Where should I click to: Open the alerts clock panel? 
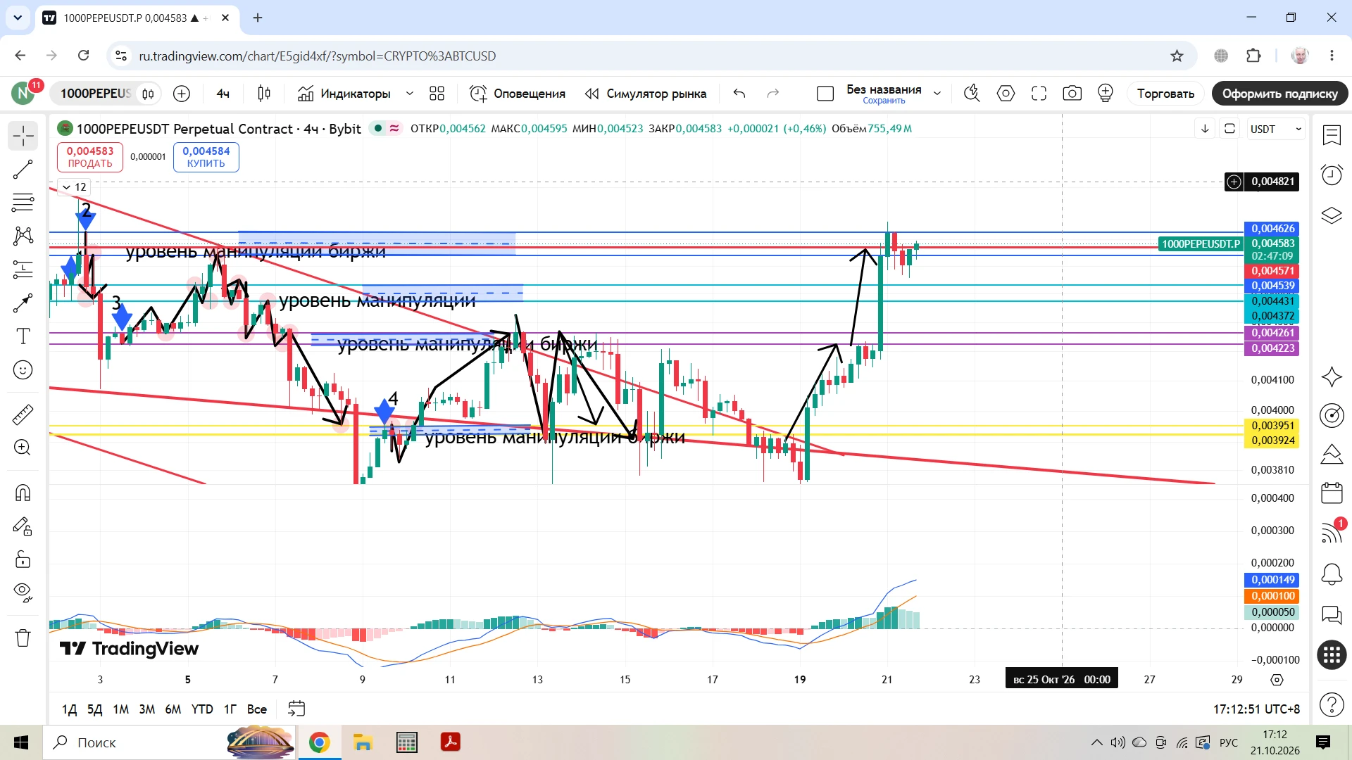pyautogui.click(x=1332, y=175)
